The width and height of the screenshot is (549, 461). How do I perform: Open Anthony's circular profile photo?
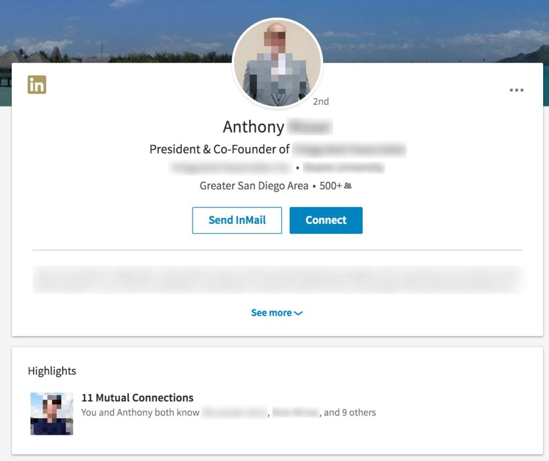[x=277, y=64]
